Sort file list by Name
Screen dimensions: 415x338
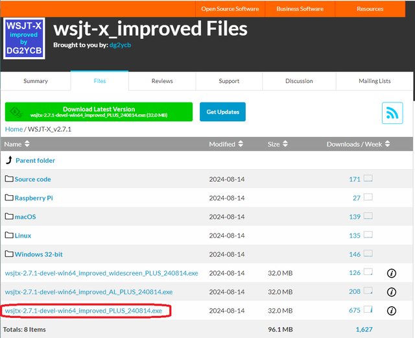tap(17, 144)
